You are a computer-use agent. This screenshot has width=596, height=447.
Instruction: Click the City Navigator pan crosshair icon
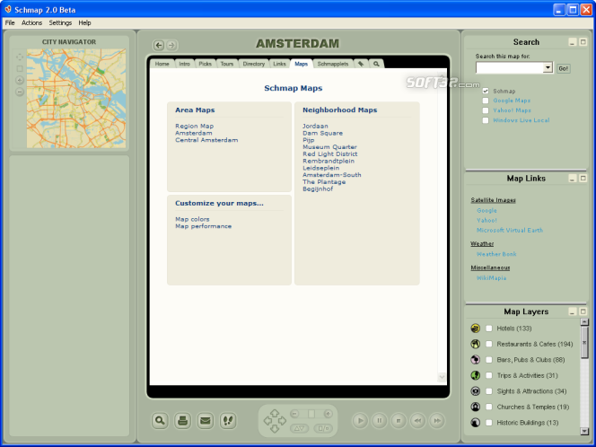pyautogui.click(x=20, y=57)
